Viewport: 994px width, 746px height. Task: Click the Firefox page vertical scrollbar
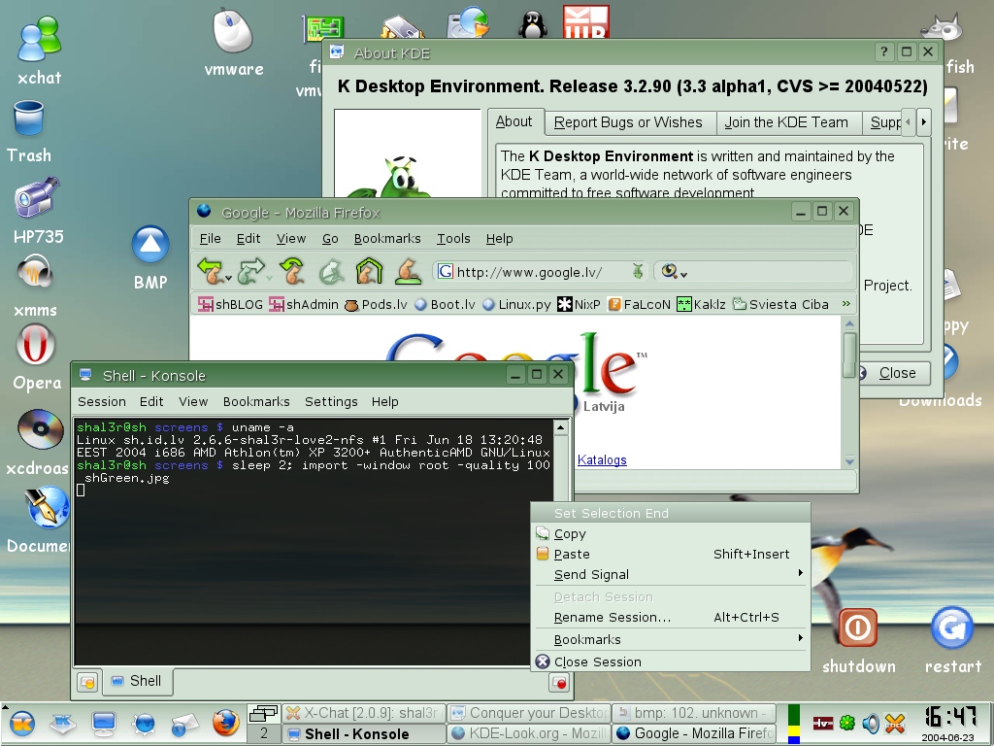point(850,354)
